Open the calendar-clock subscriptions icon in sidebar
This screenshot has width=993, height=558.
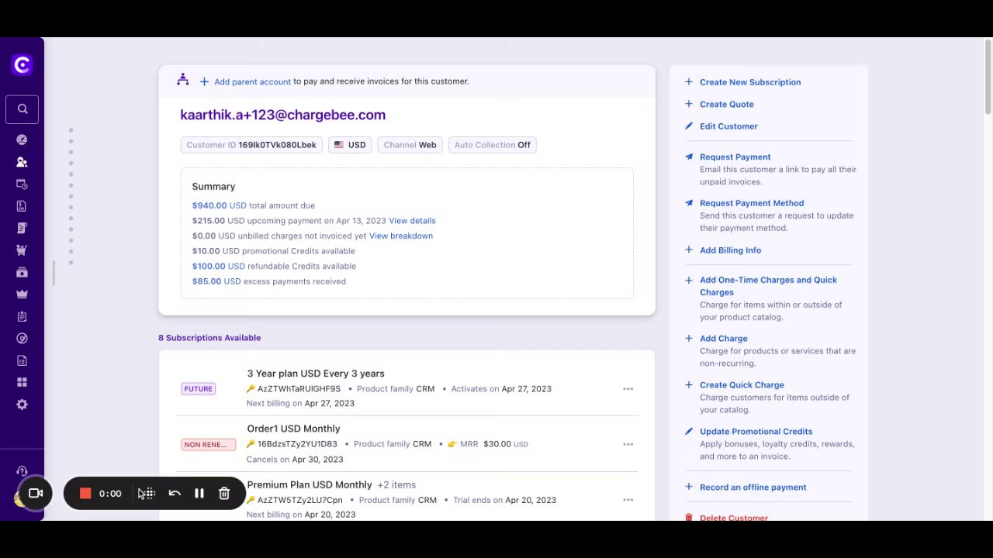pos(22,184)
